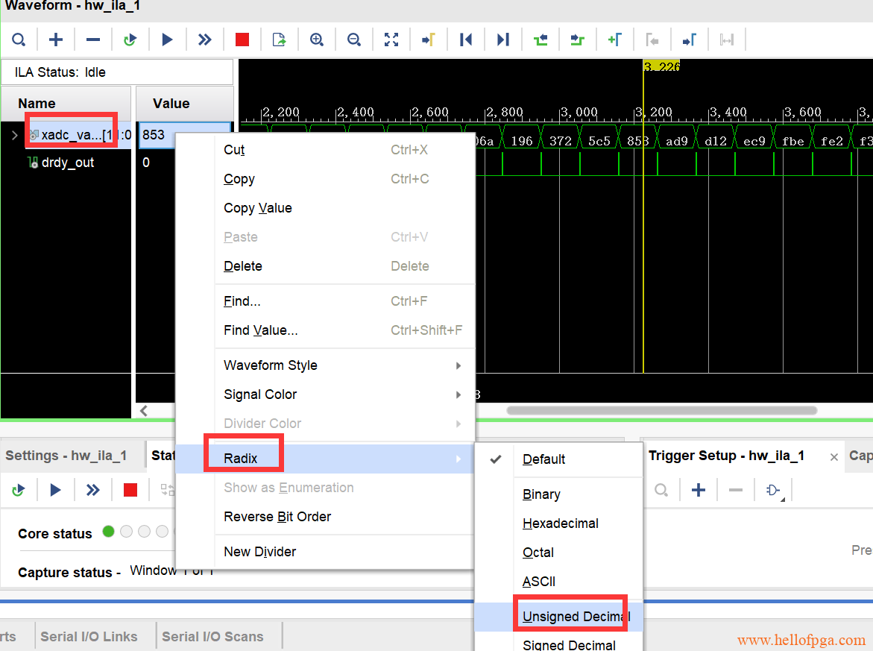
Task: Switch to Settings - hw_ila_1 tab
Action: pos(66,456)
